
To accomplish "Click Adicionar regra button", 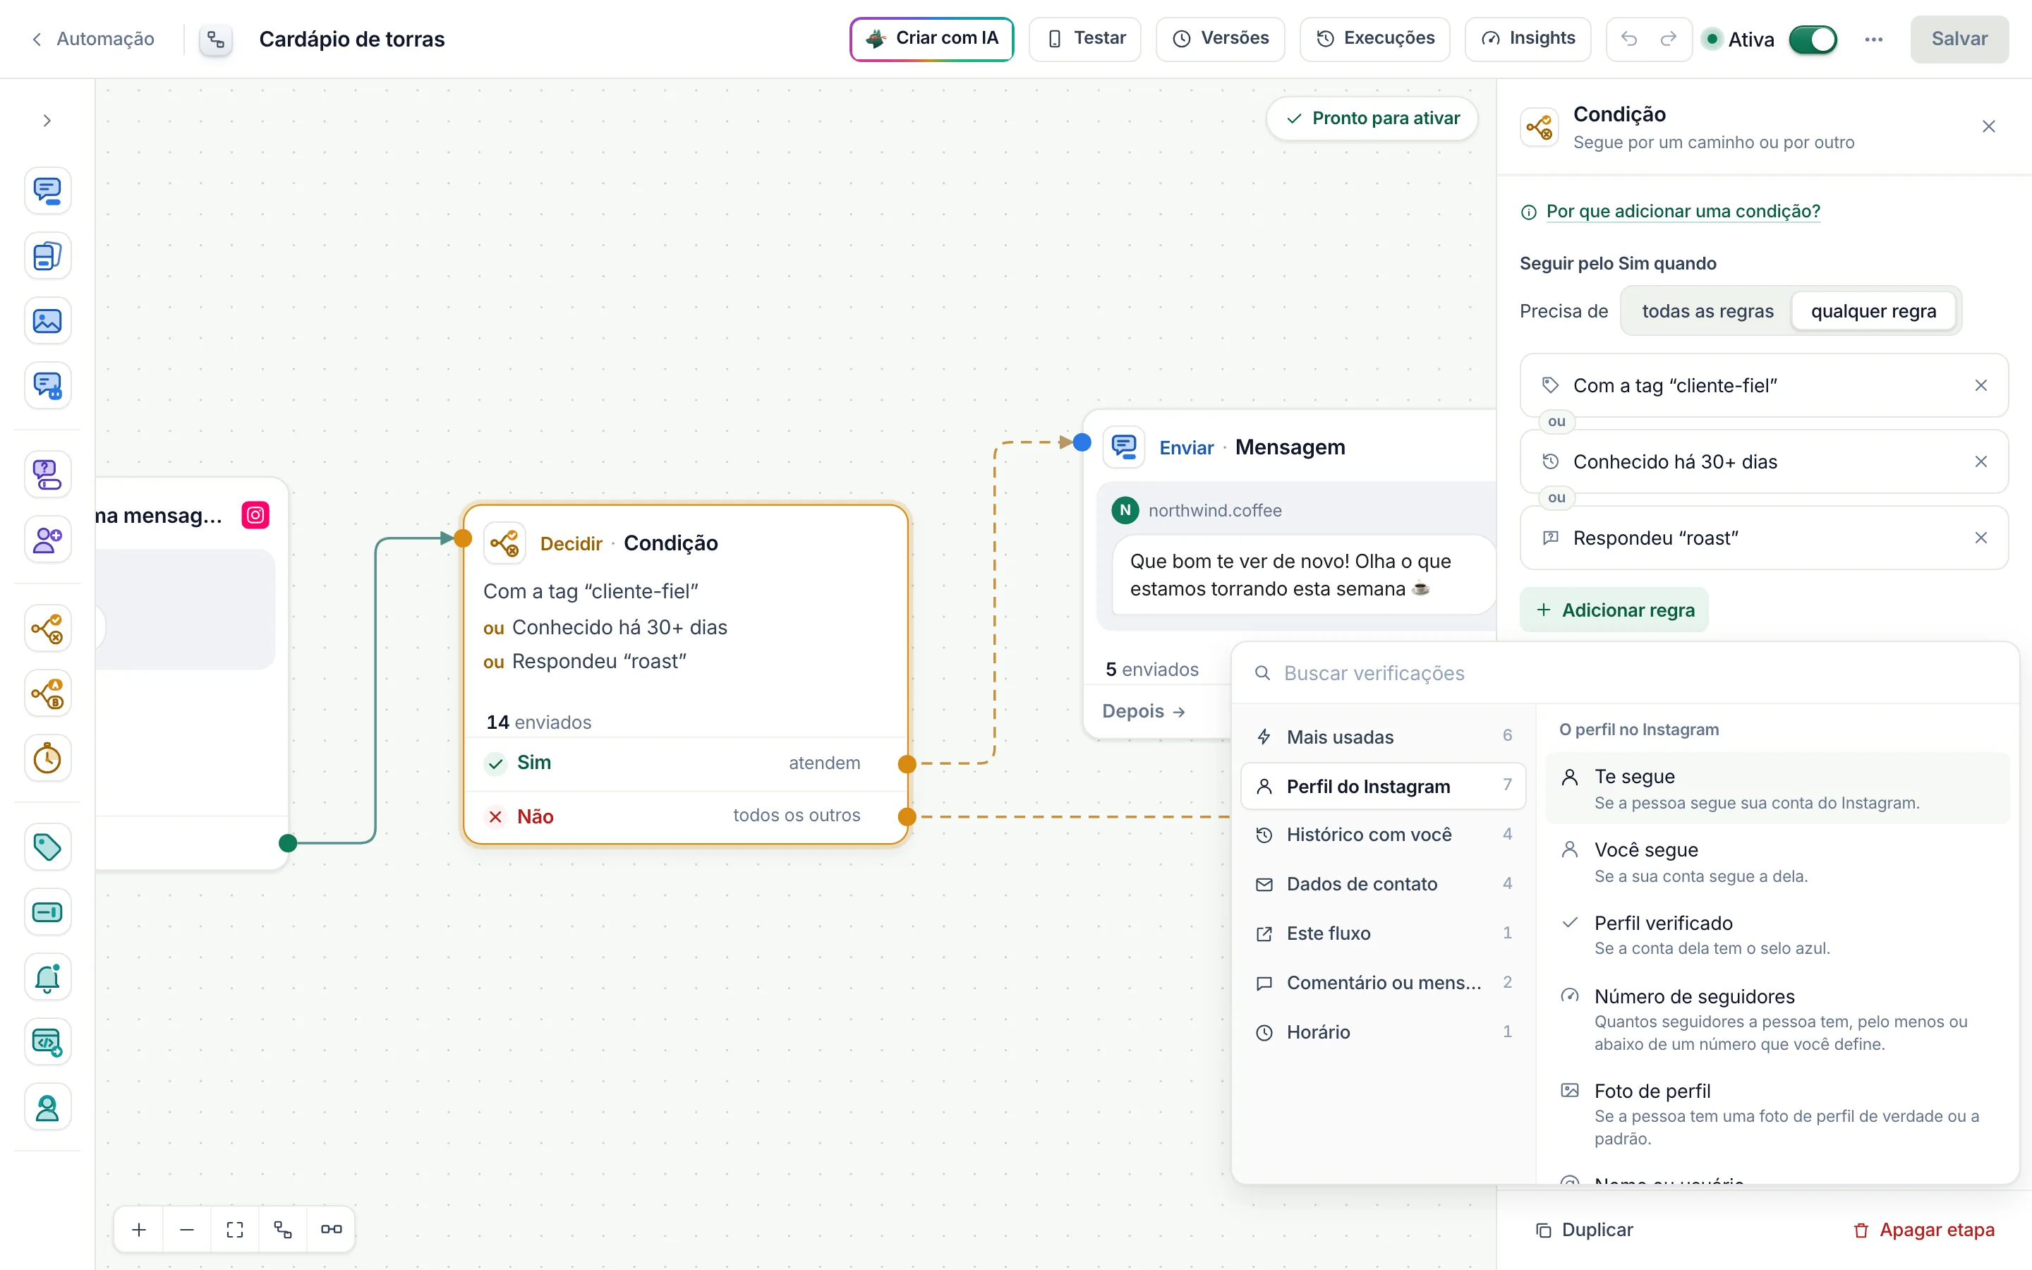I will [x=1614, y=610].
